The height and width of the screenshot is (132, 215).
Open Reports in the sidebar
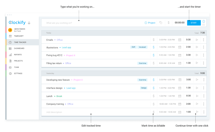point(18,55)
